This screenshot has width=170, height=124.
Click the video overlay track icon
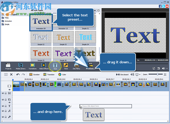(9, 99)
